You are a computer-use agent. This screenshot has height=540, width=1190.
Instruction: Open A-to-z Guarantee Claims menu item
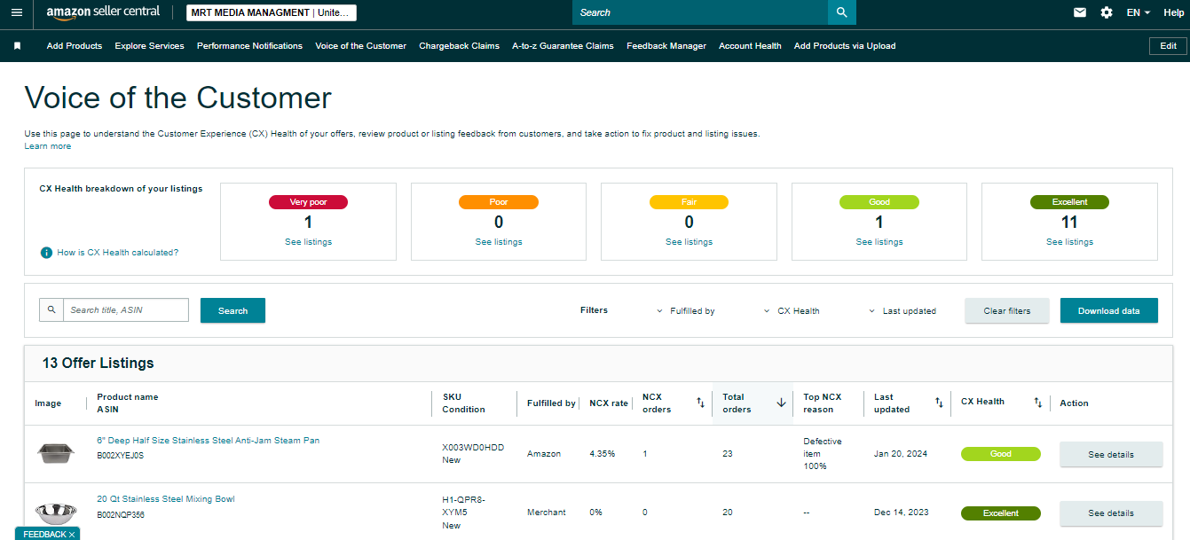[563, 46]
